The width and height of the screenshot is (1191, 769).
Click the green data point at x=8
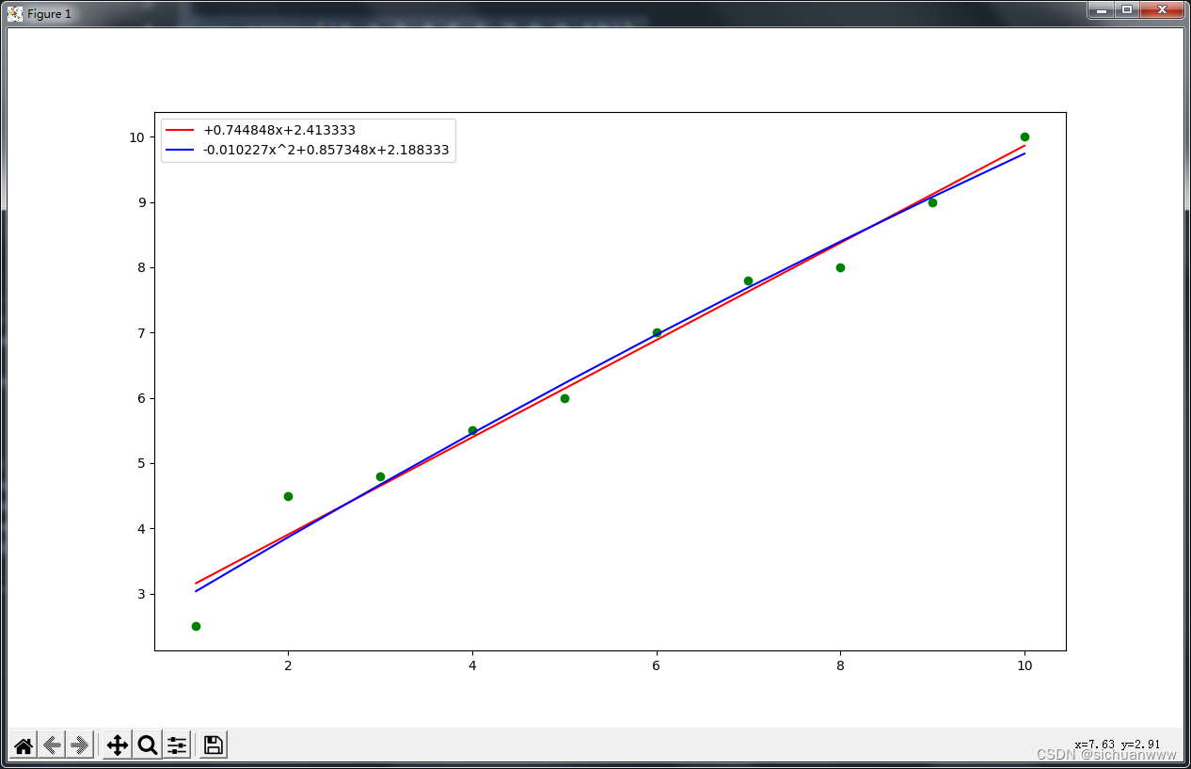coord(840,267)
